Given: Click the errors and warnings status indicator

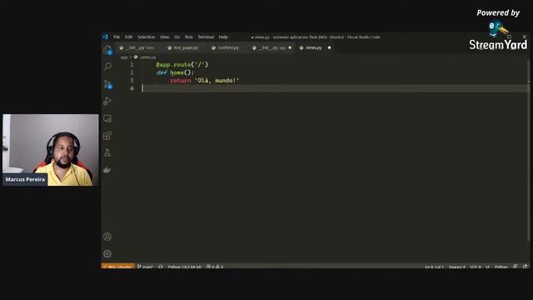Looking at the screenshot, I should [x=215, y=267].
